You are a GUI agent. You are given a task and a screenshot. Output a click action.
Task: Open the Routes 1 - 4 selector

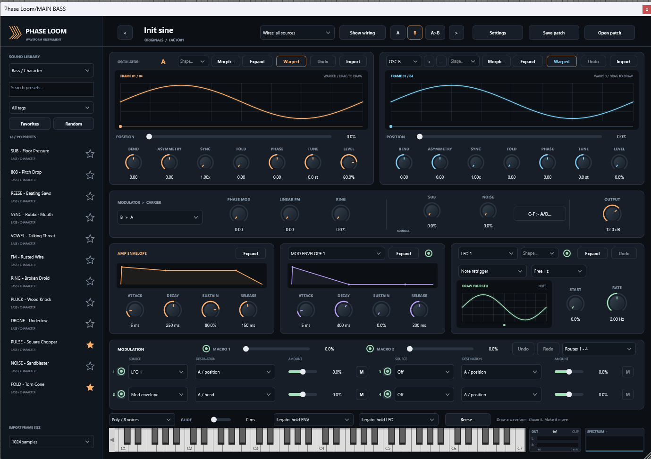click(x=599, y=349)
